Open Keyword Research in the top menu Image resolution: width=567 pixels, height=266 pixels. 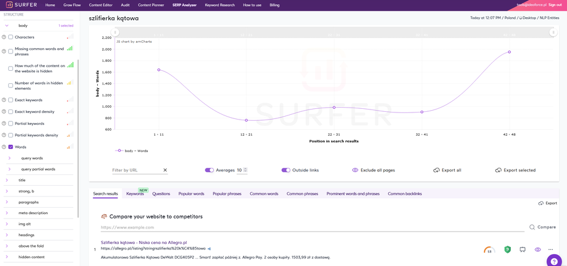(220, 5)
